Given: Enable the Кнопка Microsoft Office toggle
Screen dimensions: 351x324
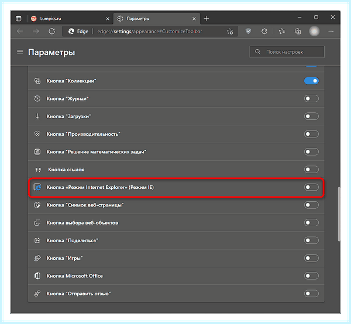Looking at the screenshot, I should point(311,275).
